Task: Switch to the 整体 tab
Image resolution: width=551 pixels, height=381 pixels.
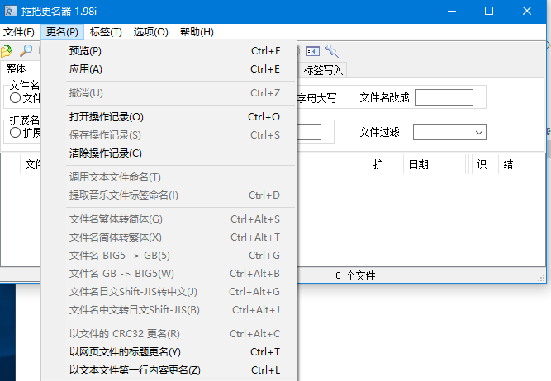Action: pos(16,68)
